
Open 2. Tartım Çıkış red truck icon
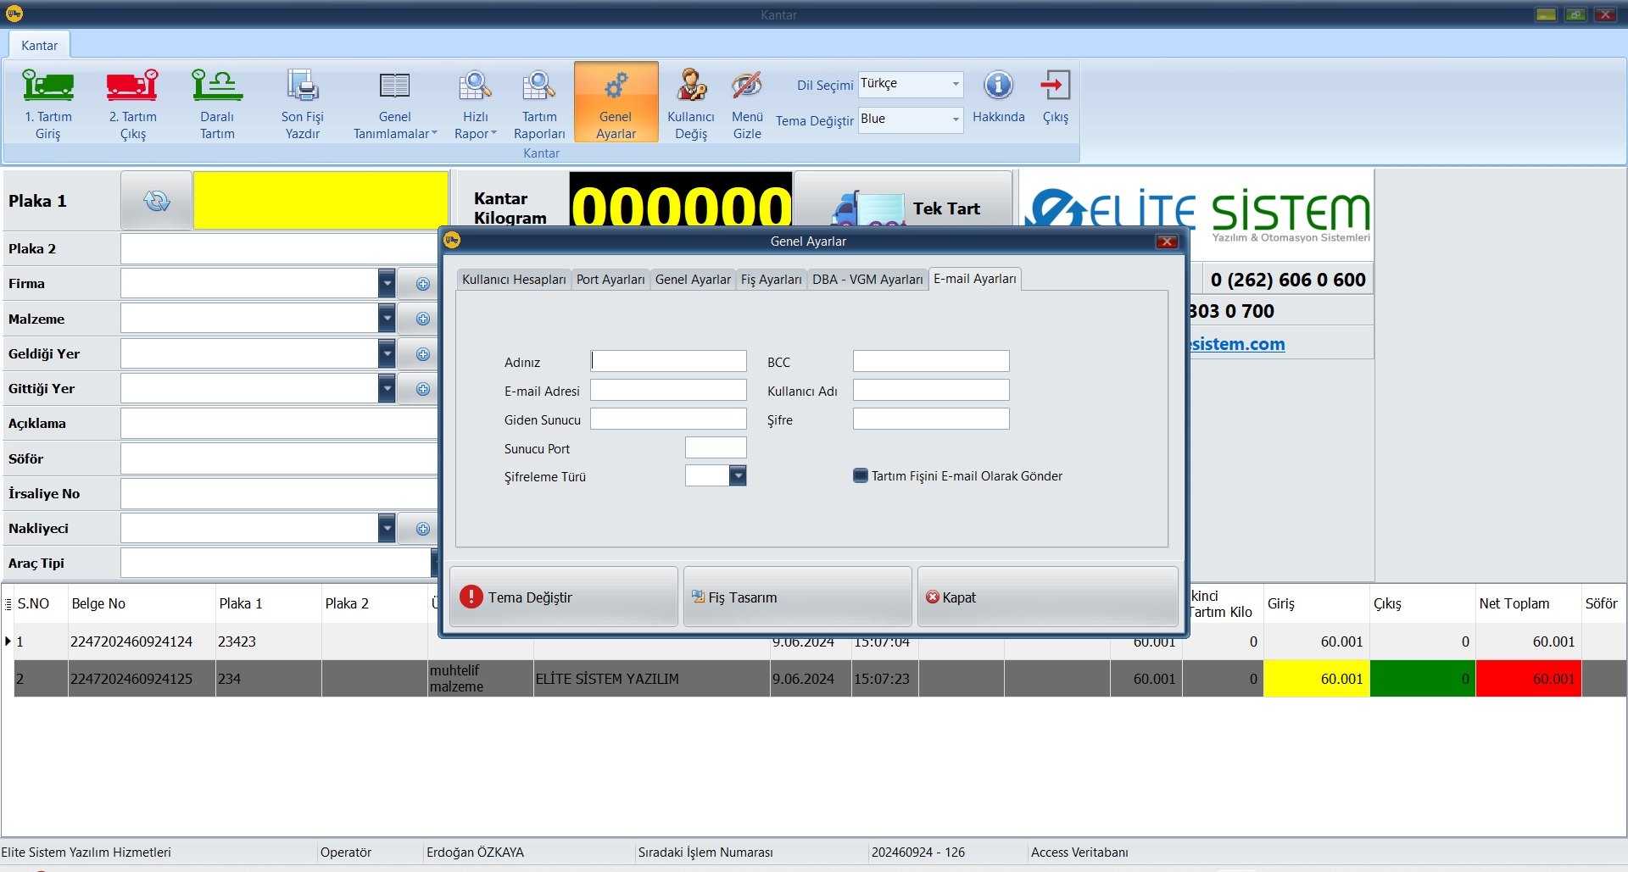pos(132,86)
